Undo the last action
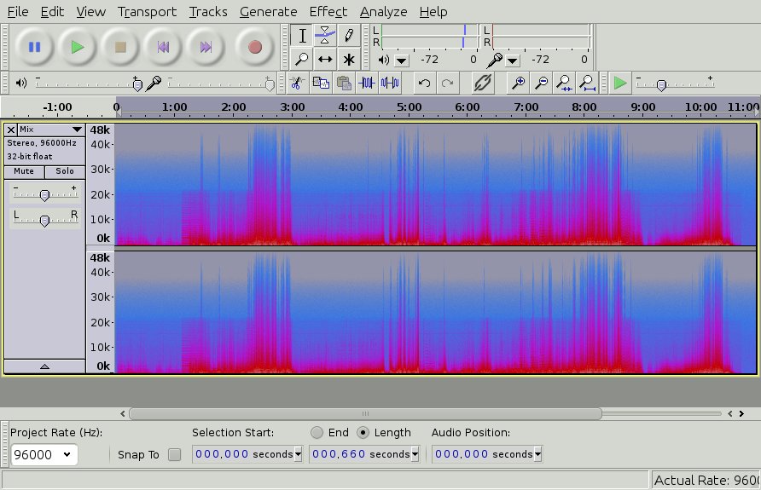 (424, 83)
